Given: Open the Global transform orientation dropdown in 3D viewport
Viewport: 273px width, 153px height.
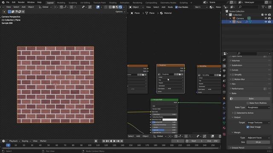Looking at the screenshot, I should coord(45,7).
